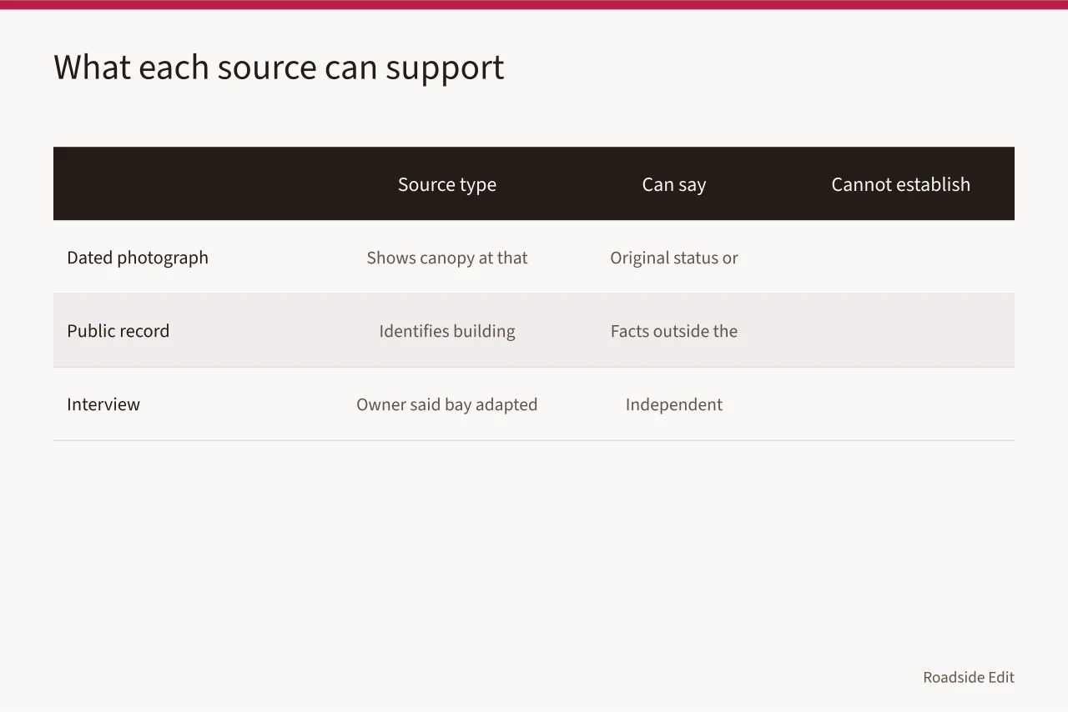Click the 'Identifies building' cell
The width and height of the screenshot is (1068, 712).
click(x=447, y=331)
